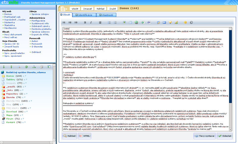
Task: Click the light bulb icon in toolbar
Action: pyautogui.click(x=170, y=22)
